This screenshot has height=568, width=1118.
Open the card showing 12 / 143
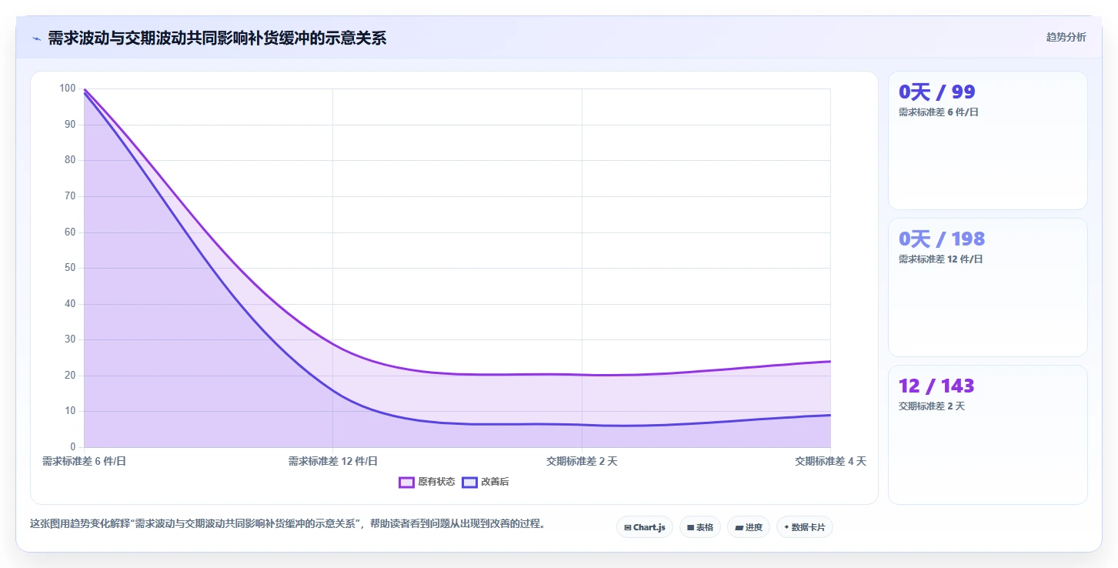tap(988, 434)
